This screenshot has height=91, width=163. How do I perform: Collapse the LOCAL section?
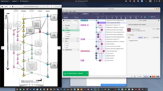(x=71, y=28)
